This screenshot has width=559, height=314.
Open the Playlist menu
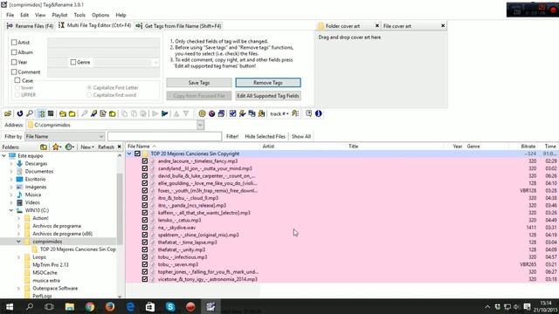tap(59, 15)
